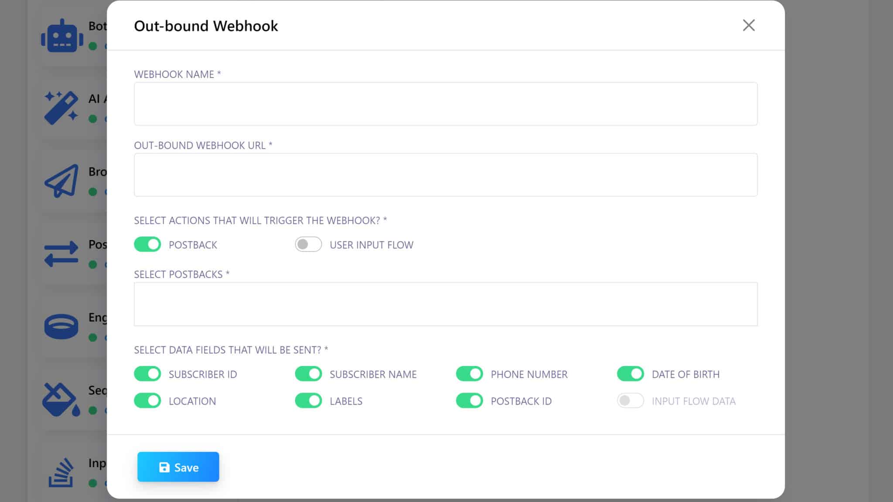The height and width of the screenshot is (502, 893).
Task: Click the paper plane Broadcast icon
Action: click(61, 181)
